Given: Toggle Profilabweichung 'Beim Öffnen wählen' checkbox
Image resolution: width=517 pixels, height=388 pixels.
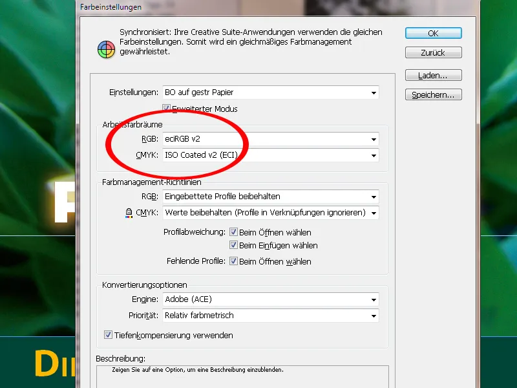Looking at the screenshot, I should (x=233, y=232).
